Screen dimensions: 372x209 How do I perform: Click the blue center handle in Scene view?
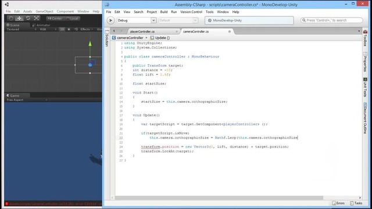[90, 65]
